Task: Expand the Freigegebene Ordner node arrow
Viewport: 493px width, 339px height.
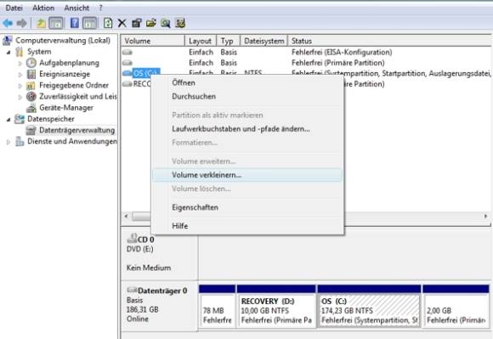Action: click(20, 86)
